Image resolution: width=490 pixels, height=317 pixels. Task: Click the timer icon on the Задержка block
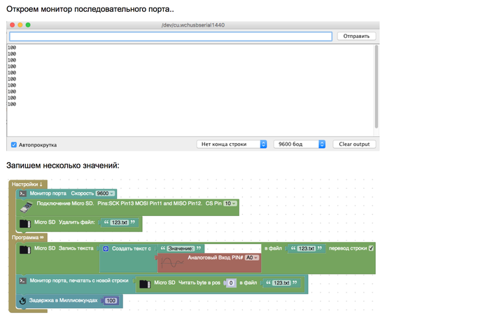(x=22, y=301)
